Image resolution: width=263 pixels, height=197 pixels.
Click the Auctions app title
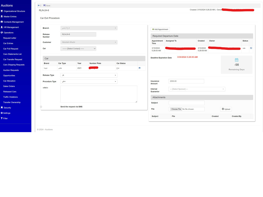tap(7, 6)
